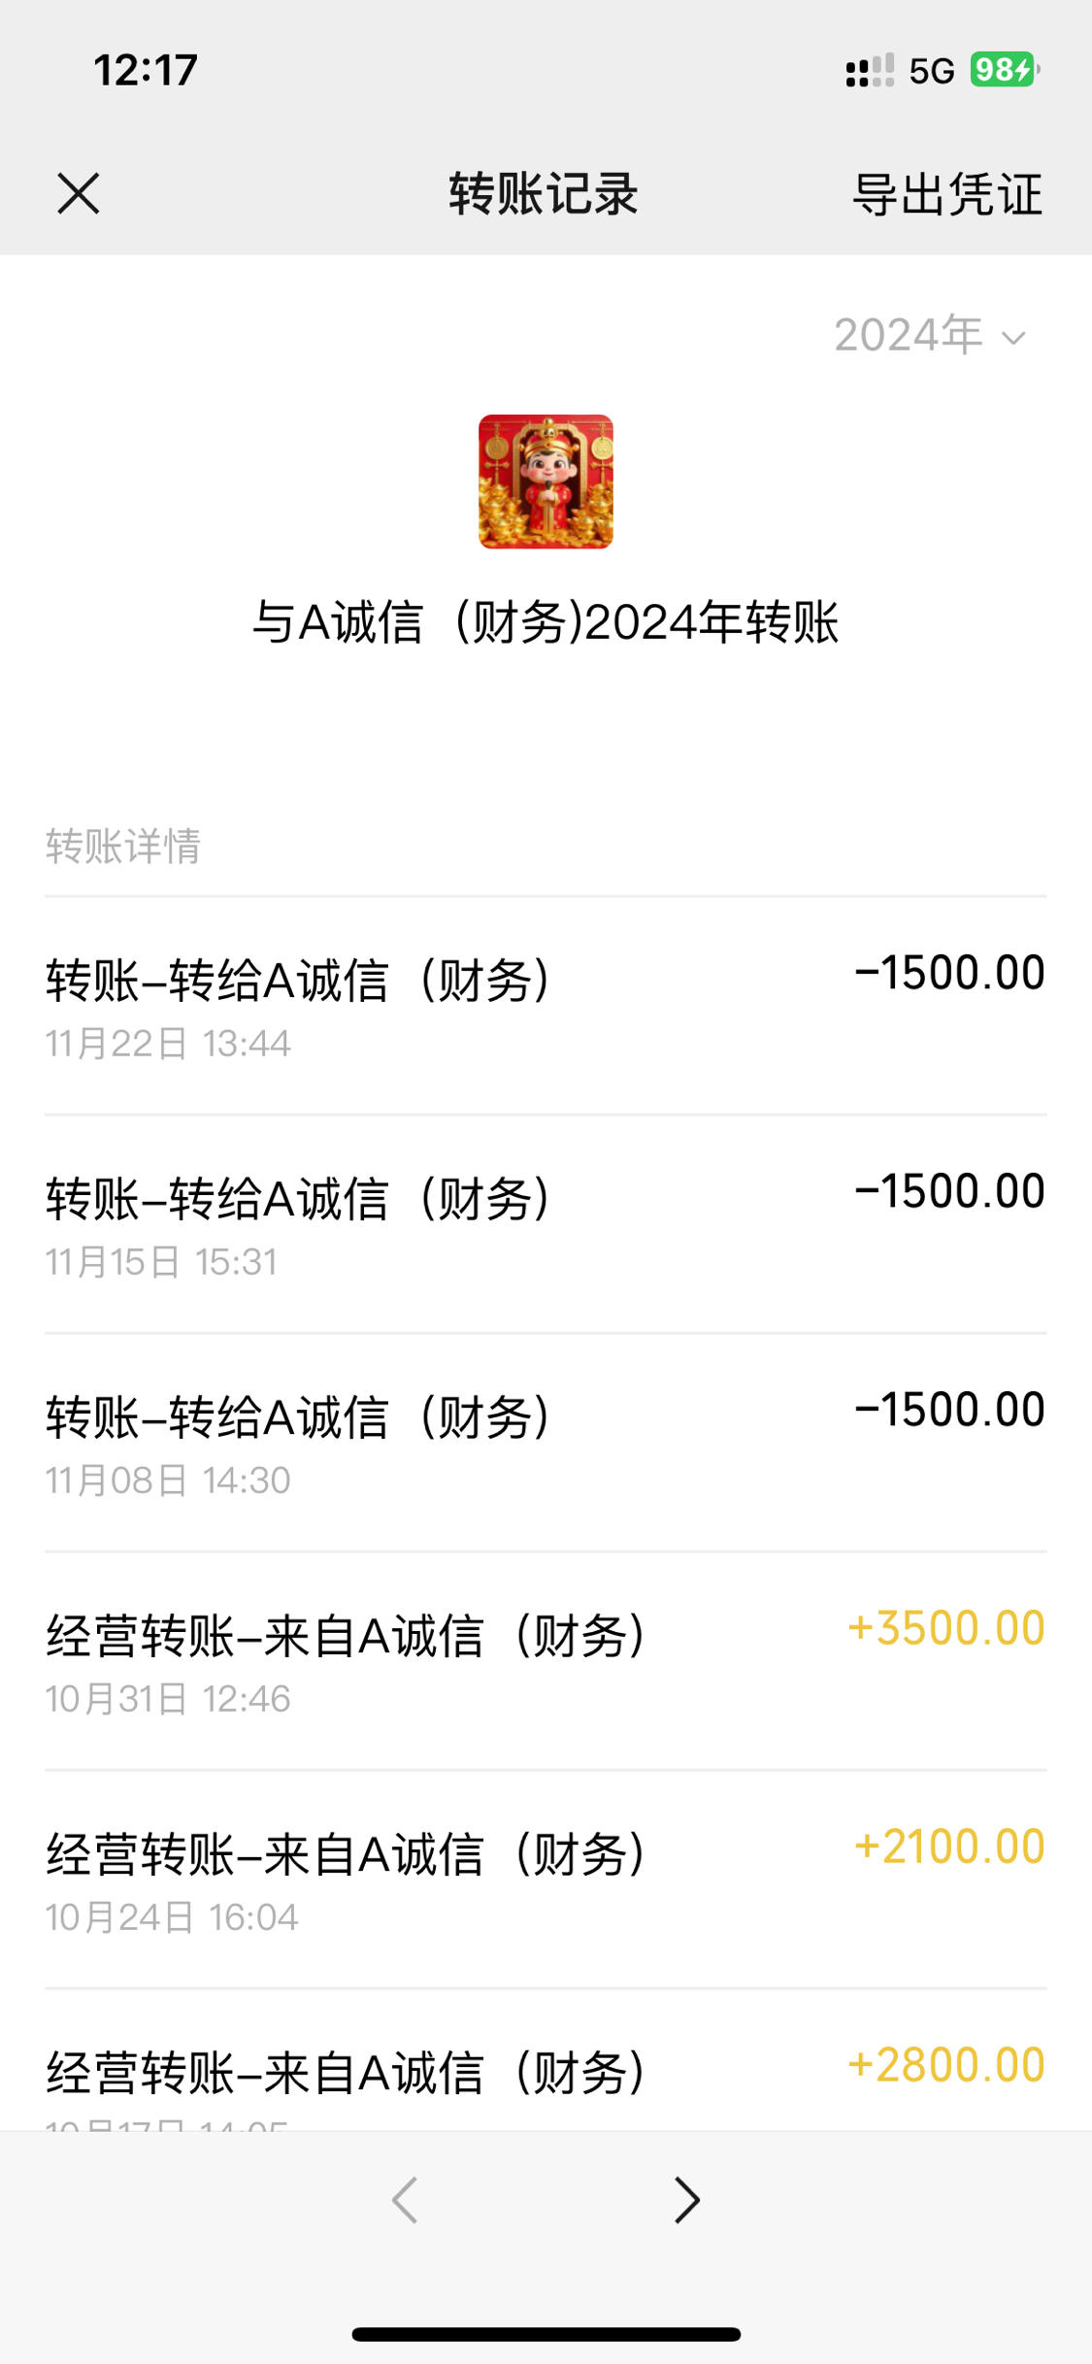The height and width of the screenshot is (2364, 1092).
Task: Tap the battery indicator in the status bar
Action: pos(1005,70)
